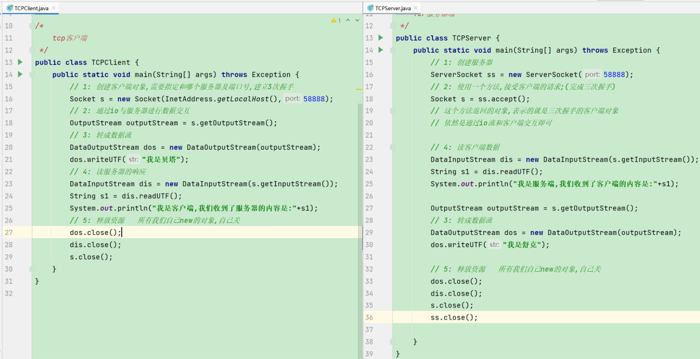Run TCPClient main method via gutter arrow
The height and width of the screenshot is (359, 700).
tap(20, 74)
